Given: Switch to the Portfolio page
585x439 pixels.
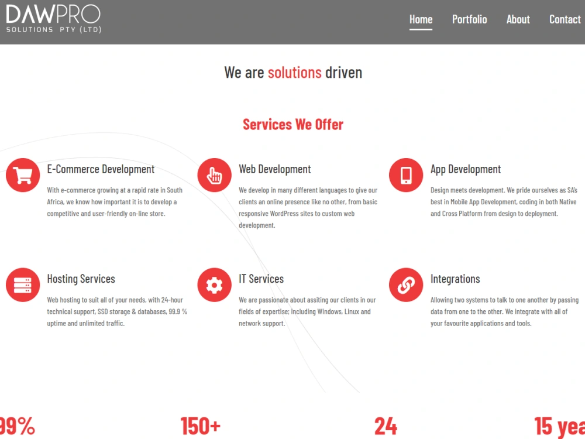Looking at the screenshot, I should pyautogui.click(x=469, y=19).
